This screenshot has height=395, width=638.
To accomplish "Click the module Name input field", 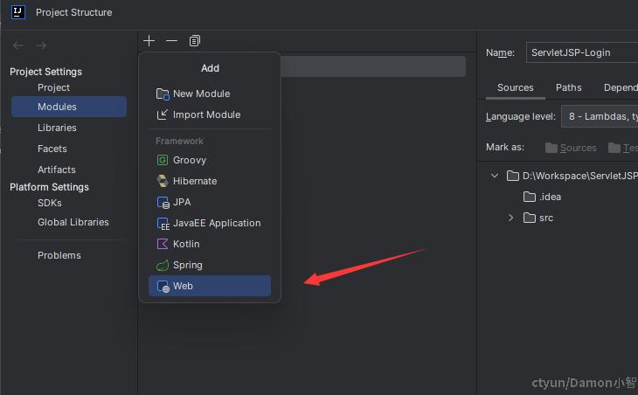I will [x=582, y=53].
